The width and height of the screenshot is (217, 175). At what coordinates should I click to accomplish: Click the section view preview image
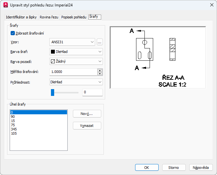(x=158, y=57)
